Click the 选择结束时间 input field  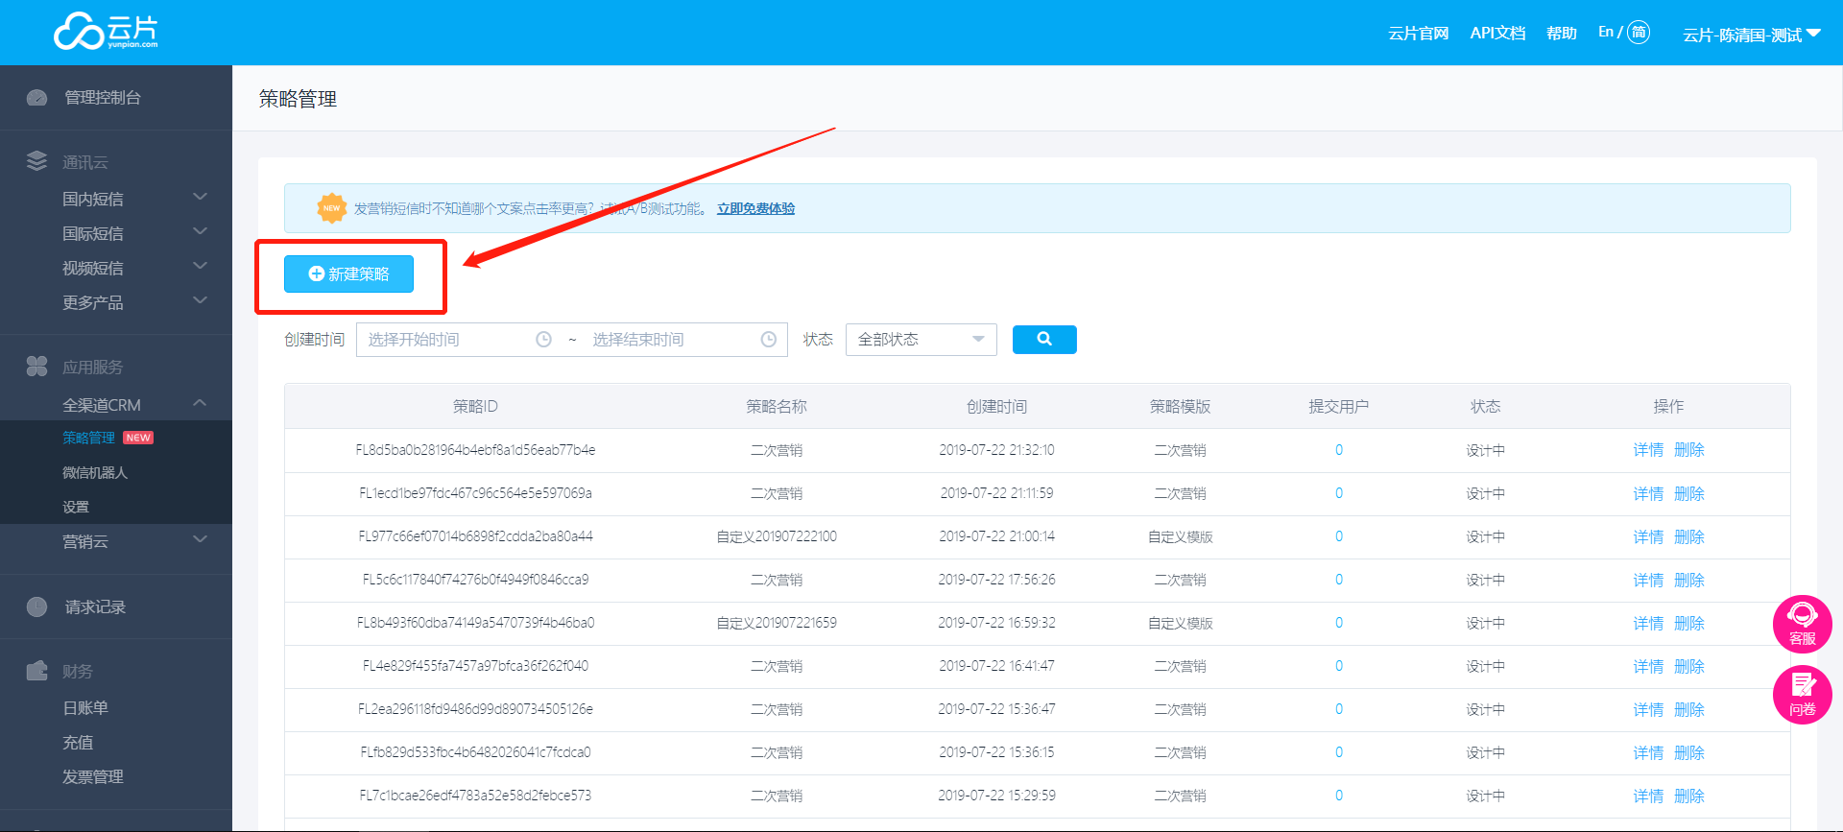[683, 340]
